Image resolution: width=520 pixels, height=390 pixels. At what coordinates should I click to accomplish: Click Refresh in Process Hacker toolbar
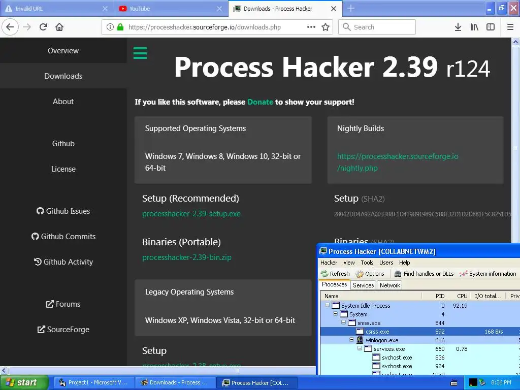(335, 274)
